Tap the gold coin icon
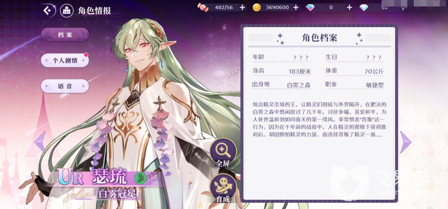The height and width of the screenshot is (209, 448). [x=257, y=7]
